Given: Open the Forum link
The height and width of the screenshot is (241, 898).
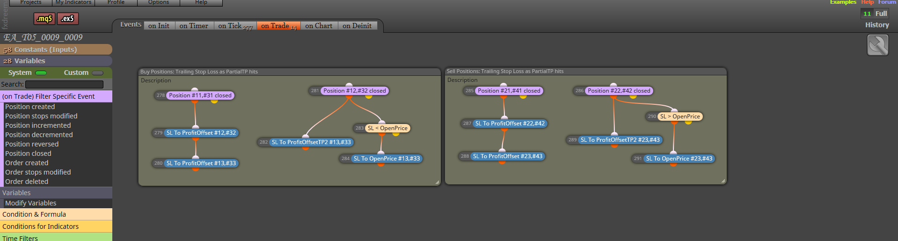Looking at the screenshot, I should pyautogui.click(x=887, y=2).
